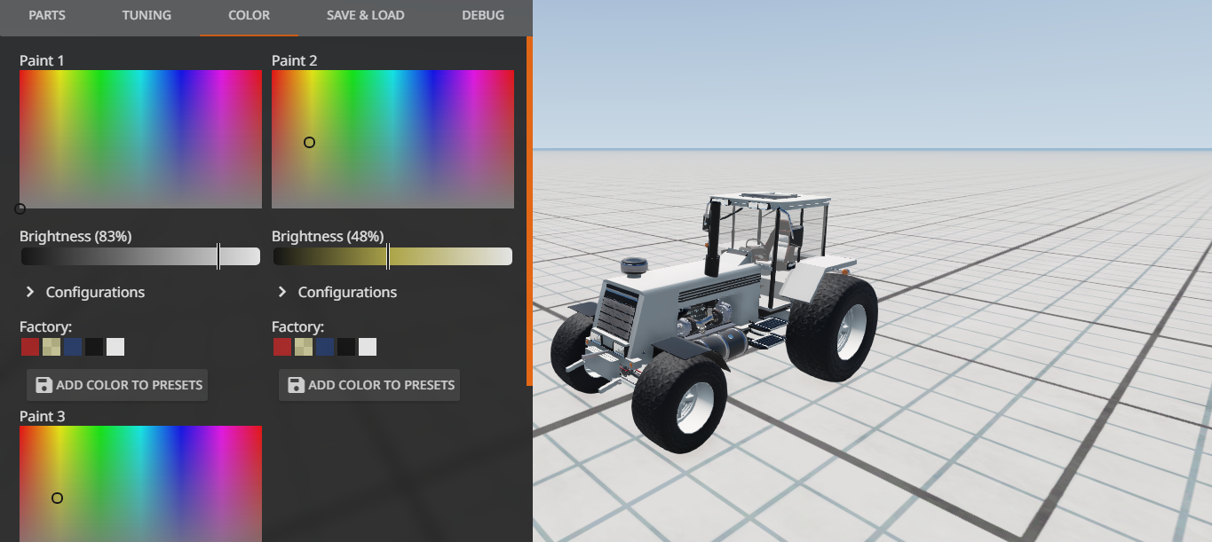Pick a hue in Paint 3 color field
Image resolution: width=1212 pixels, height=542 pixels.
(140, 483)
